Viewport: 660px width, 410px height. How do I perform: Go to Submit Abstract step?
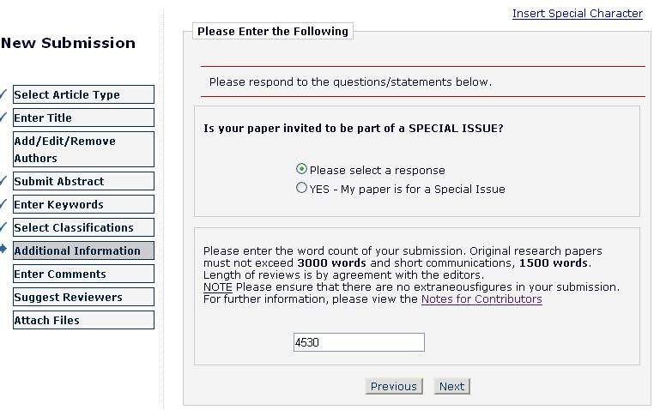83,181
